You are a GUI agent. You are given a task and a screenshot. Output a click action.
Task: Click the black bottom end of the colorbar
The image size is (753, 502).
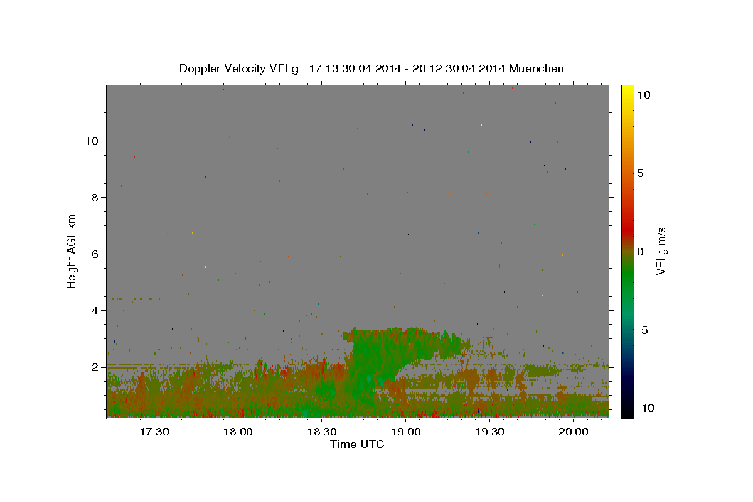(627, 412)
